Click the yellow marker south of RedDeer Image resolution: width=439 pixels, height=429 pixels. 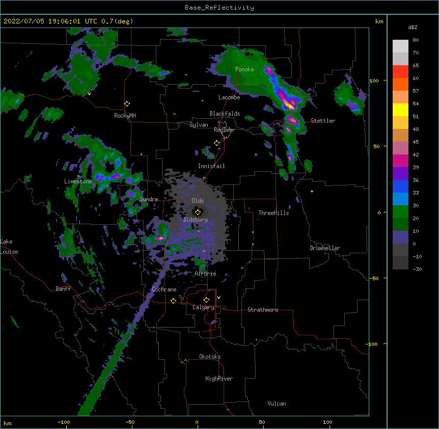(217, 143)
